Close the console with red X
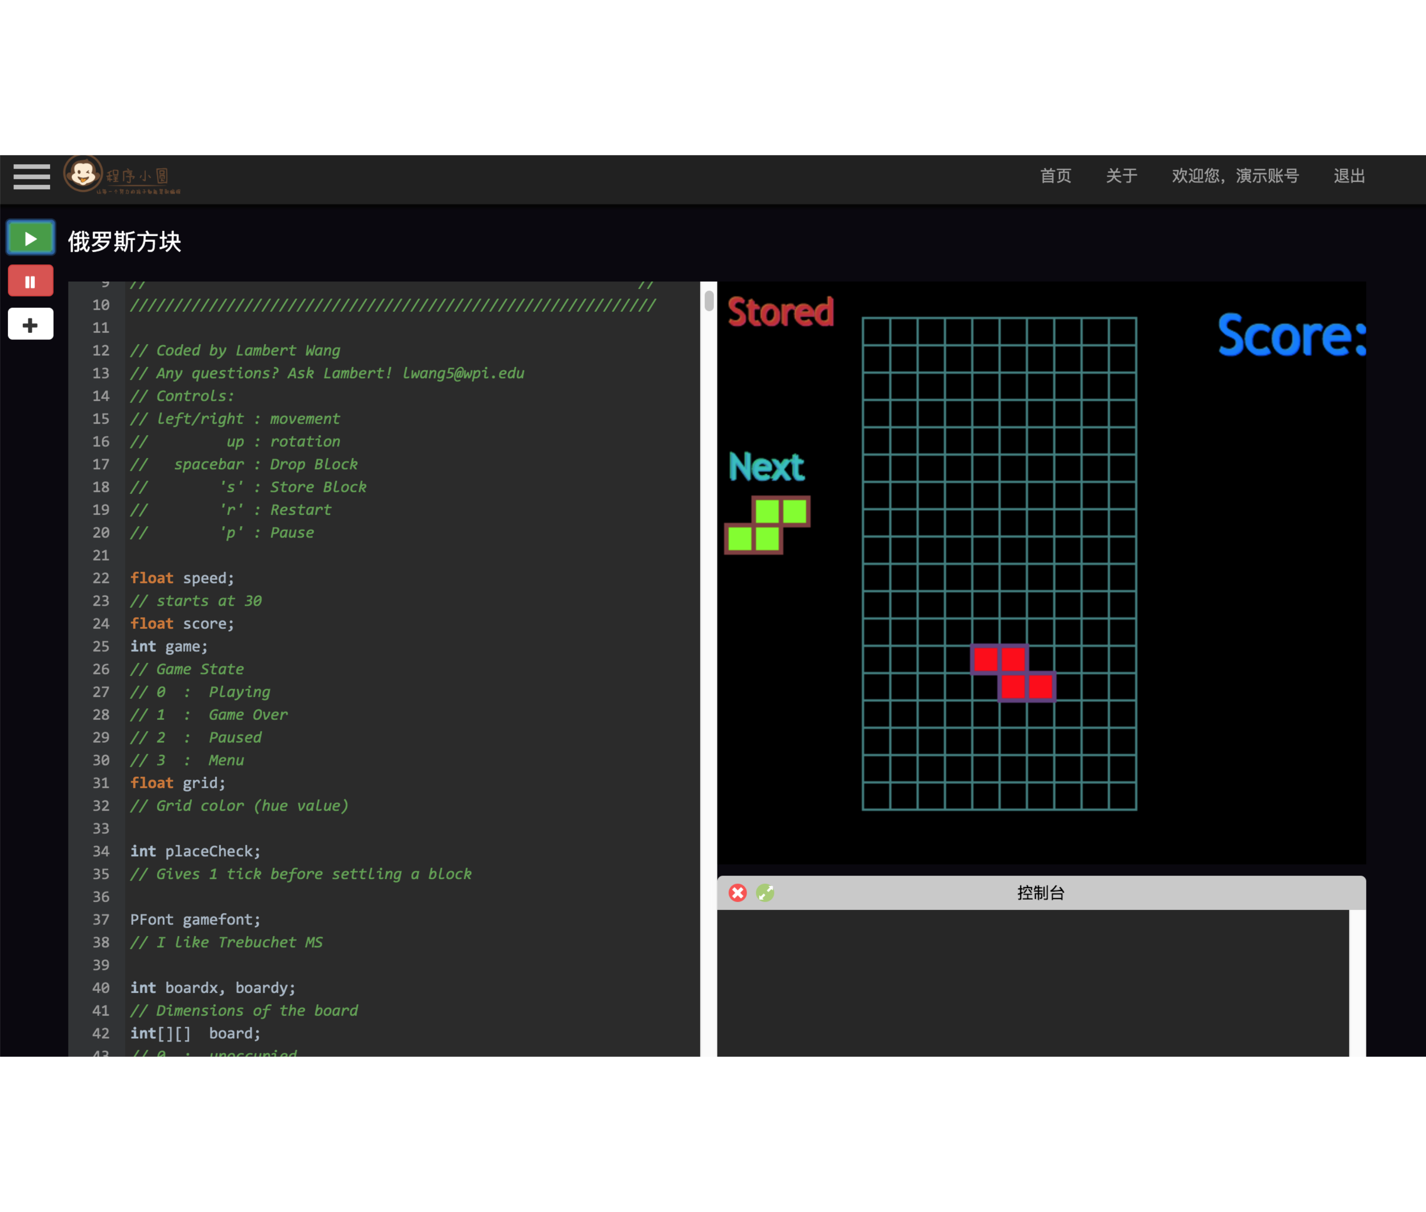The width and height of the screenshot is (1426, 1212). pyautogui.click(x=737, y=893)
